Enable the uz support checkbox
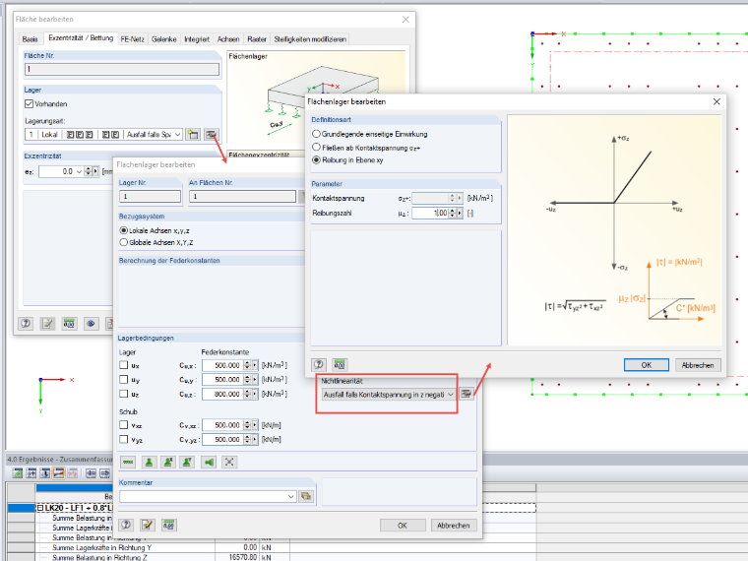748x561 pixels. coord(124,394)
